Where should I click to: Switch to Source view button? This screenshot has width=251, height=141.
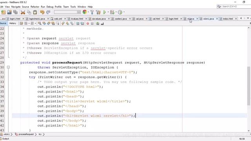(3, 23)
